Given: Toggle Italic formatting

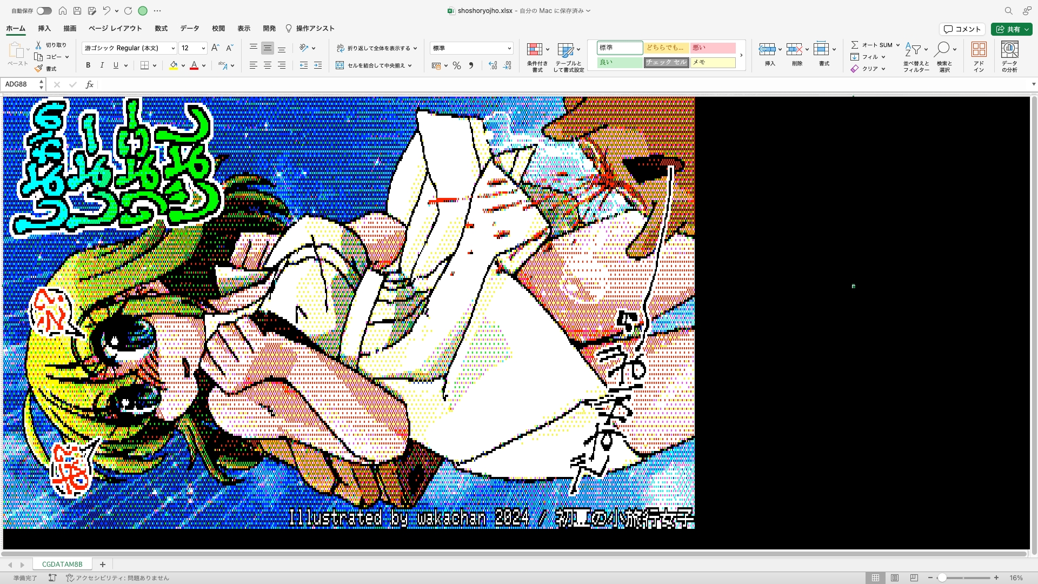Looking at the screenshot, I should tap(102, 65).
